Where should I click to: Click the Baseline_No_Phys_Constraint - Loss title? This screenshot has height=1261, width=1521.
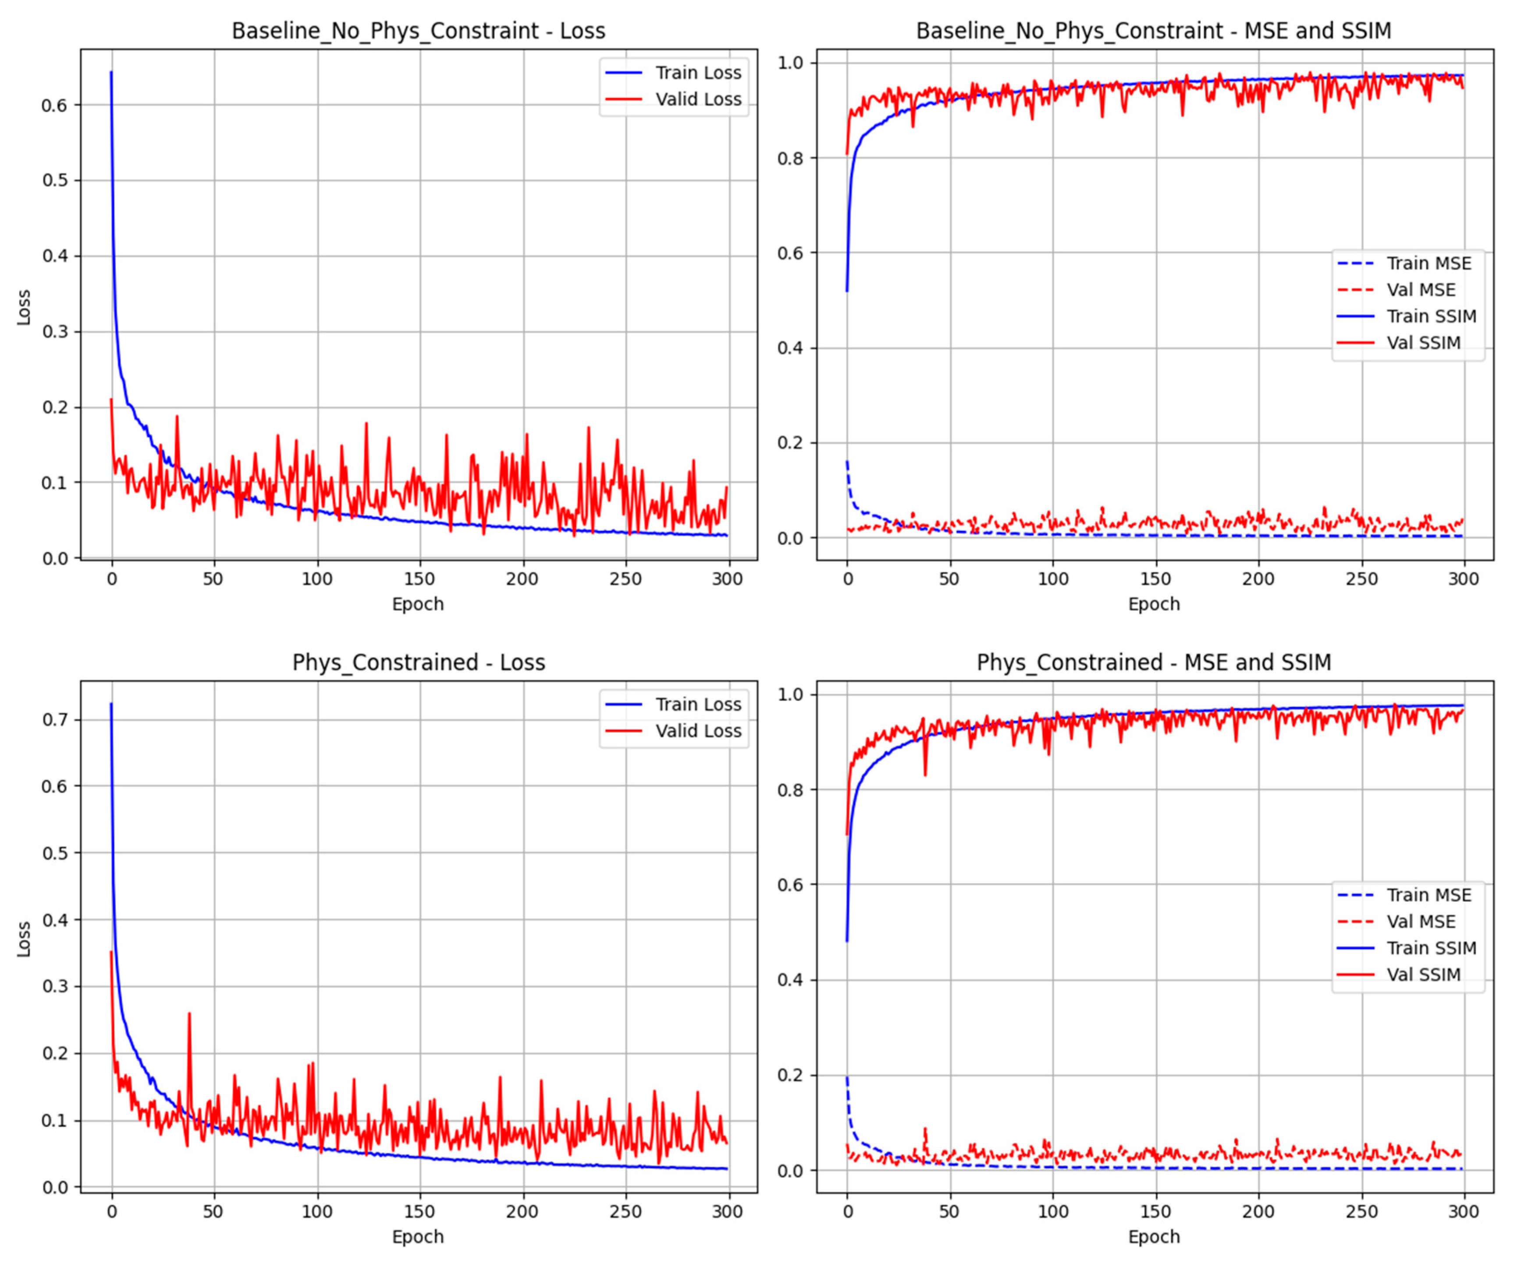(418, 31)
